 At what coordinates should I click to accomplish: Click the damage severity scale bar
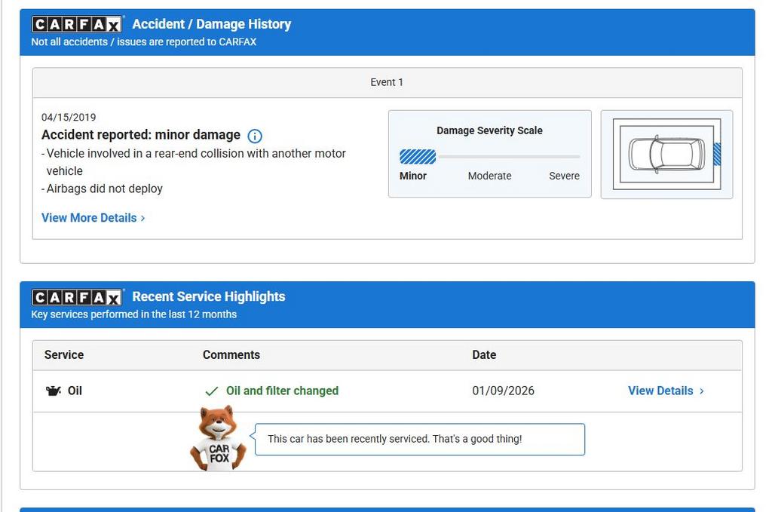(x=489, y=157)
